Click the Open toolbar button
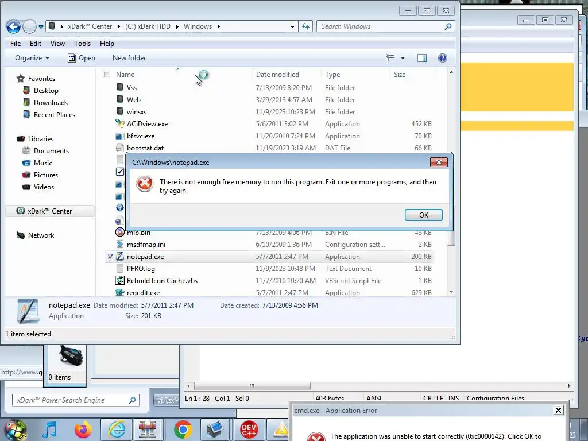588x441 pixels. [x=82, y=58]
